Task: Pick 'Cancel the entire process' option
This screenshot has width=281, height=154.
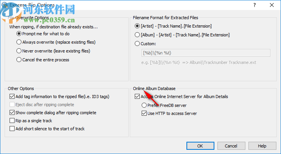Action: [x=19, y=59]
